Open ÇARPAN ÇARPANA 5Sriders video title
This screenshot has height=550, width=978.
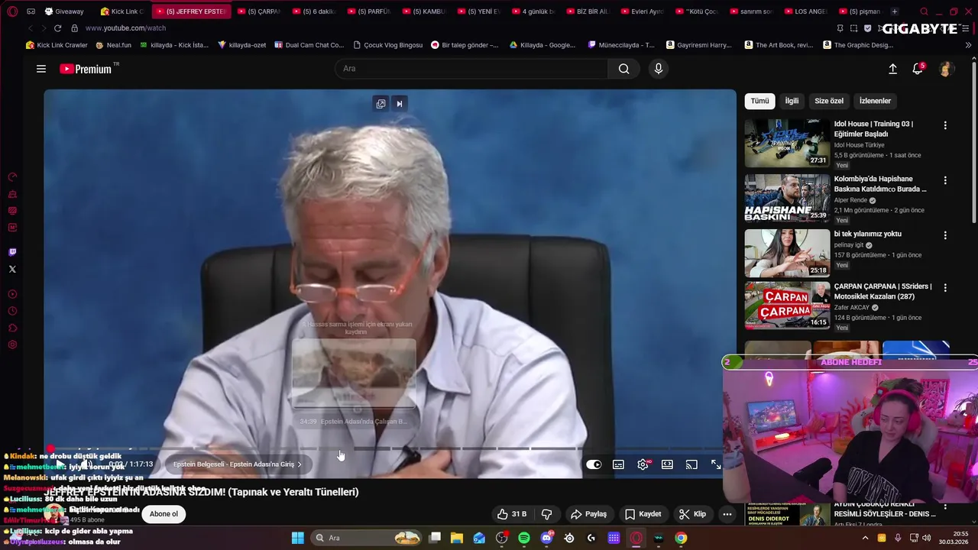click(882, 291)
